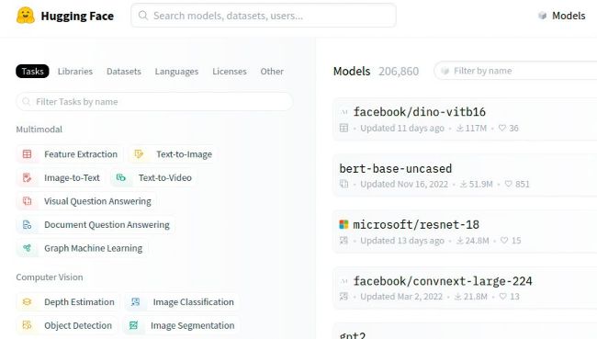Viewport: 597px width, 339px height.
Task: Click the heart icon on resnet-18
Action: point(504,241)
